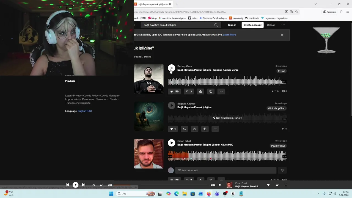Toggle repeat in the player bar
The width and height of the screenshot is (352, 198).
pos(101,185)
